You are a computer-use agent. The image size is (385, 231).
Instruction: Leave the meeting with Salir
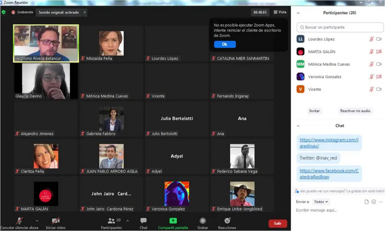click(278, 223)
